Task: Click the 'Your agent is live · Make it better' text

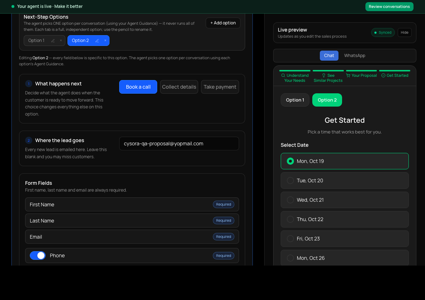Action: [x=50, y=6]
